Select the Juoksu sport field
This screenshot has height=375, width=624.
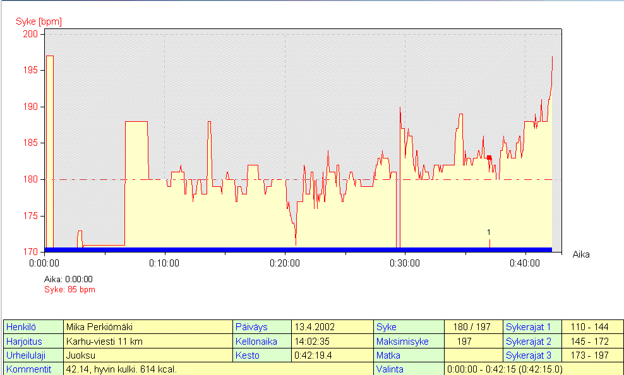click(148, 355)
